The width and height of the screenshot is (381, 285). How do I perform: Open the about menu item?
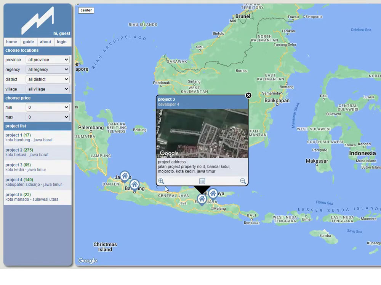(46, 42)
